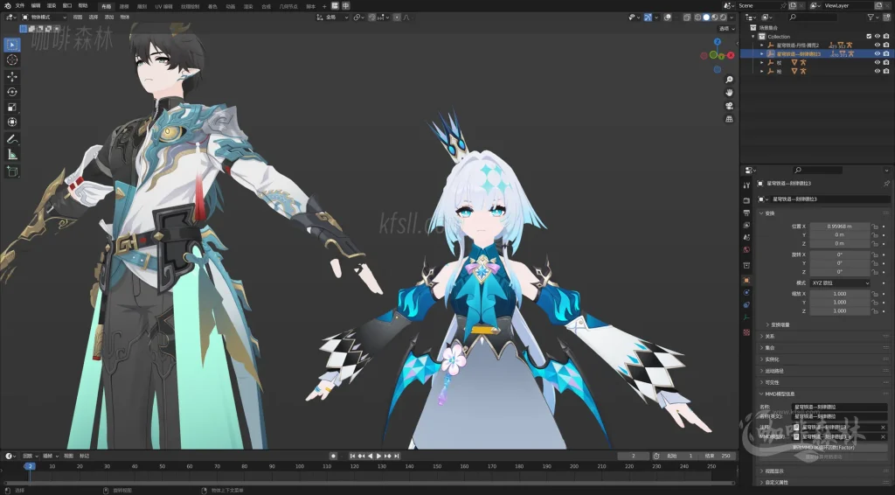Image resolution: width=895 pixels, height=495 pixels.
Task: Click the blue Z axis on navigation gizmo
Action: [718, 42]
